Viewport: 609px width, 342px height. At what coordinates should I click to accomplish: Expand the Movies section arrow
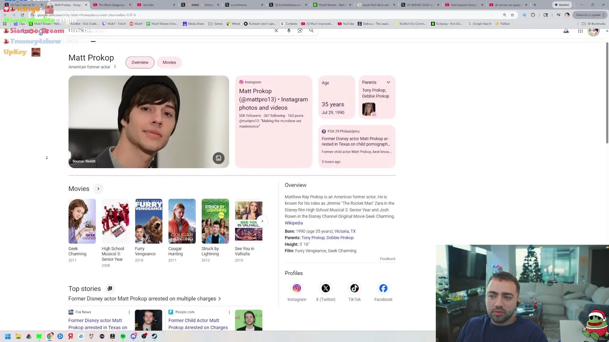[98, 189]
